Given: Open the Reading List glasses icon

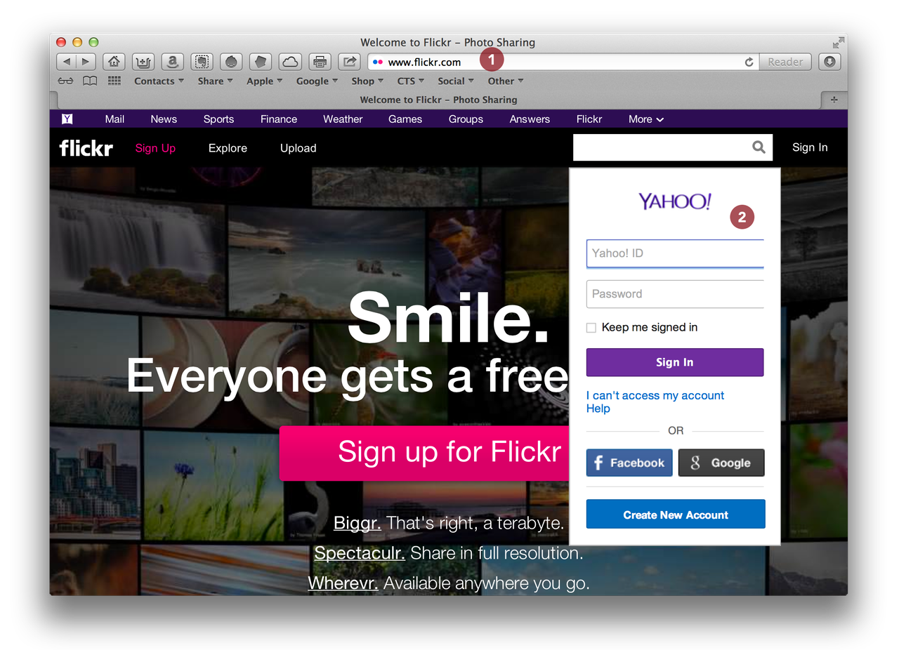Looking at the screenshot, I should 65,81.
